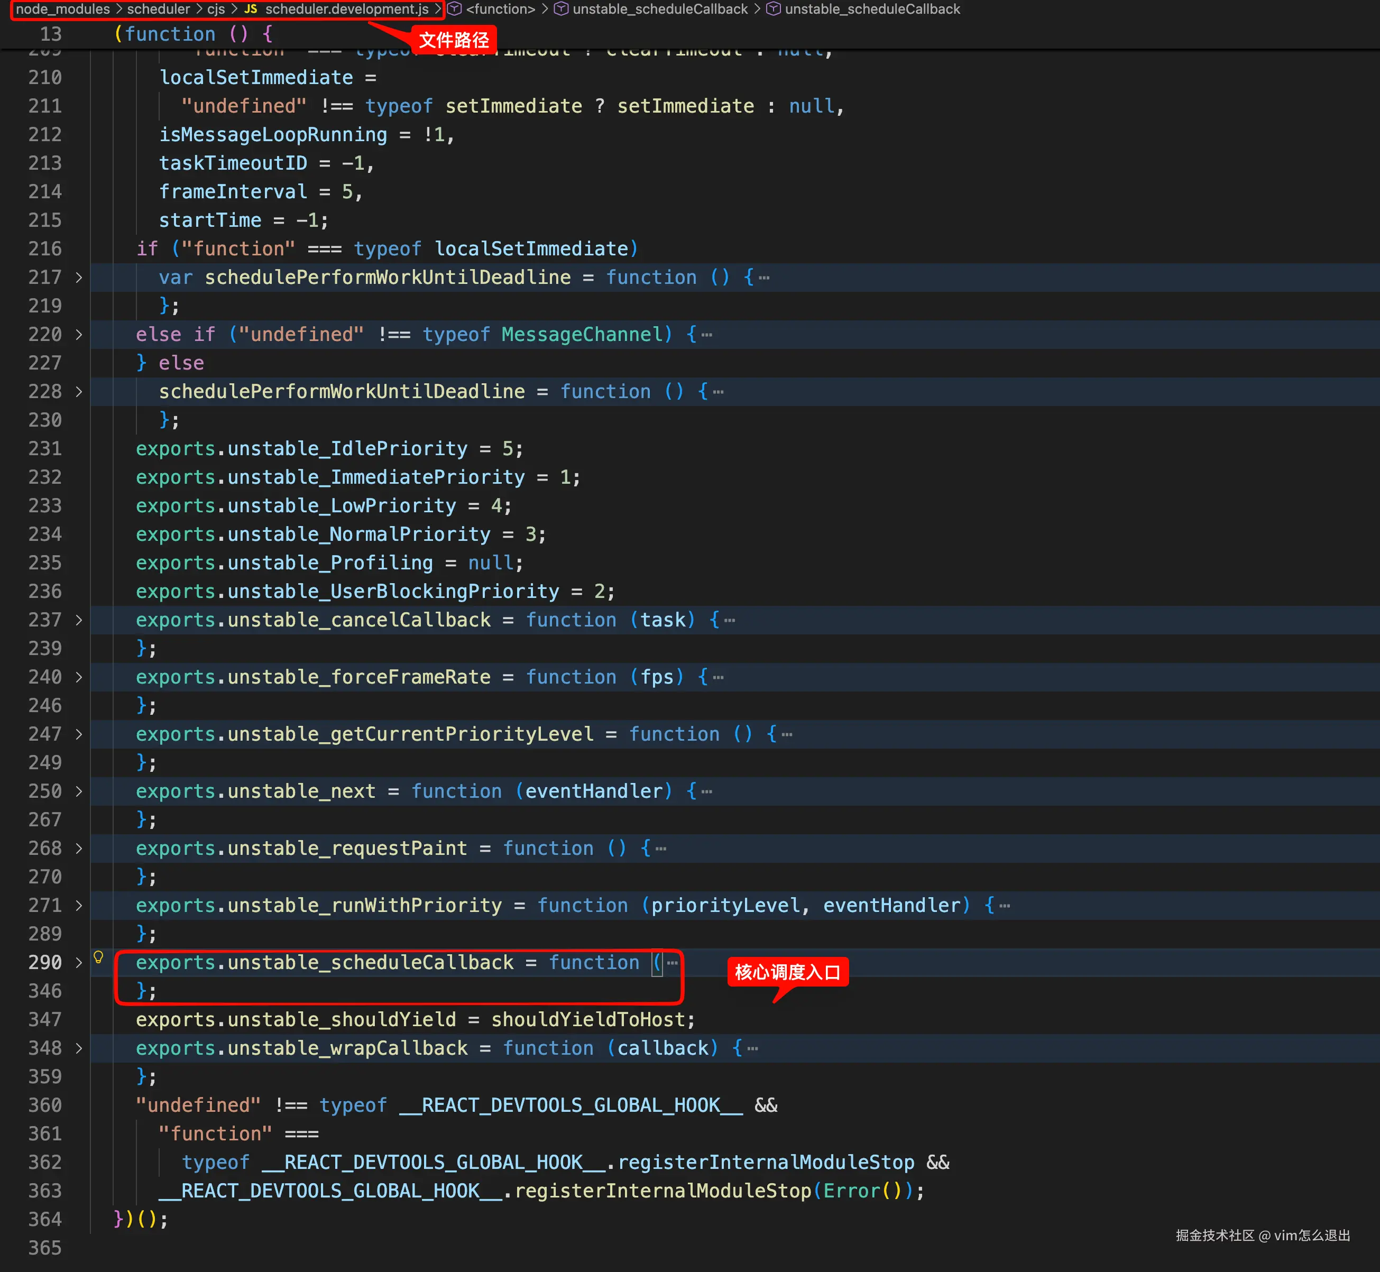Image resolution: width=1380 pixels, height=1272 pixels.
Task: Click the collapsed-code ellipsis on line 348
Action: point(752,1048)
